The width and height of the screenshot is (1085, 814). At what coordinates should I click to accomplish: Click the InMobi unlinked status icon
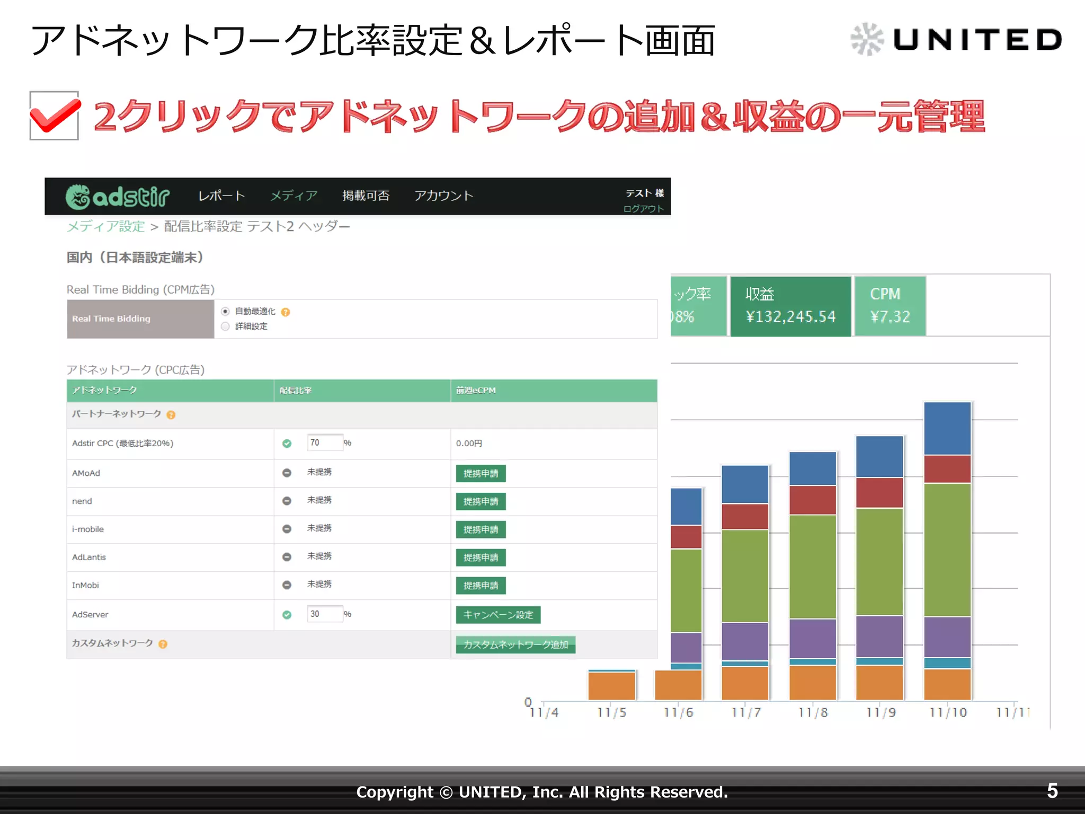[287, 585]
